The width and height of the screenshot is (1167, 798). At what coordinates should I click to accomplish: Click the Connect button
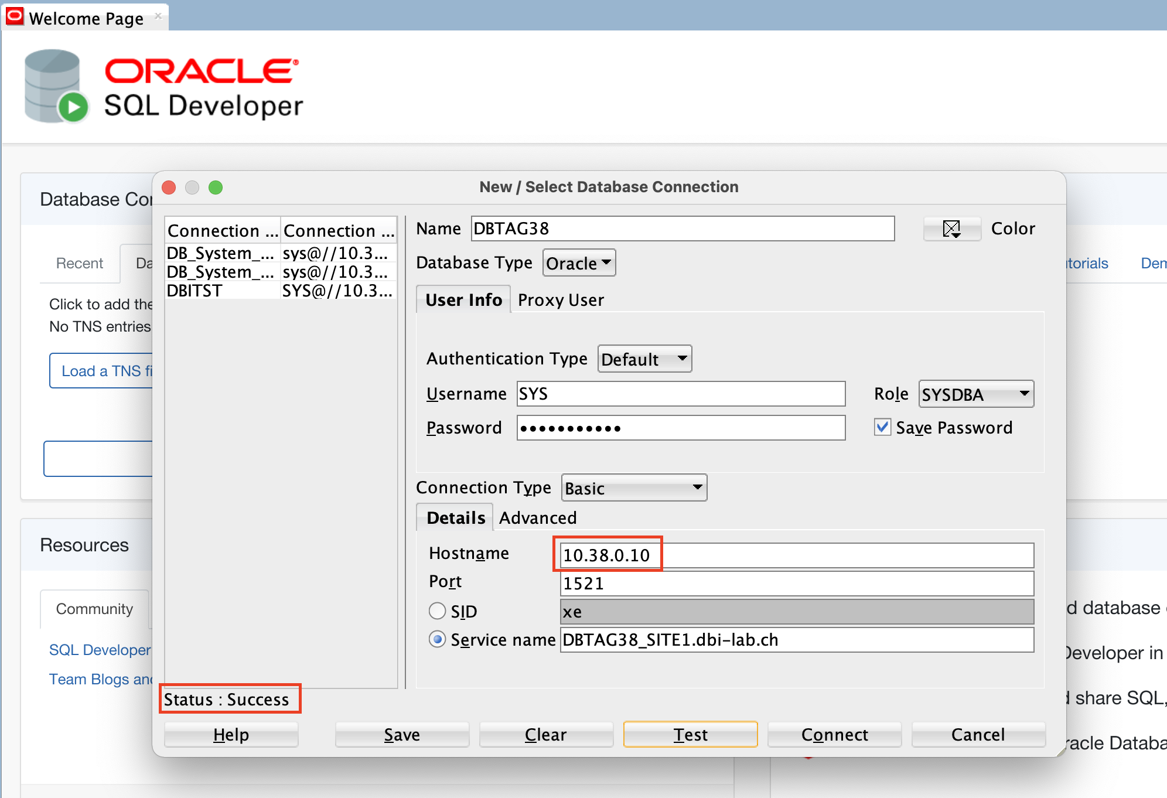[834, 735]
